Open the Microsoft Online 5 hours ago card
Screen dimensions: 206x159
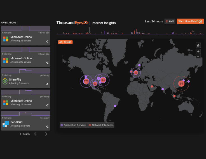coord(26,36)
